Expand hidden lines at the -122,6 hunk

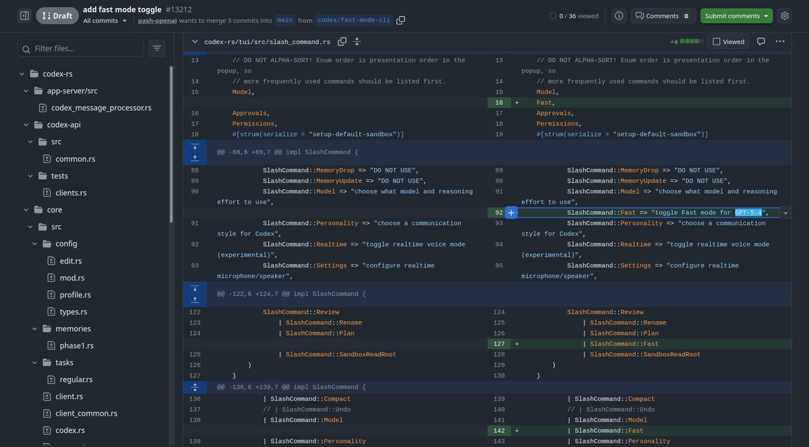(195, 294)
